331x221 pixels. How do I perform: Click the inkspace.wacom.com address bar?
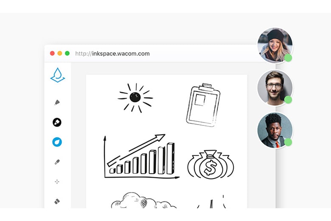pyautogui.click(x=112, y=54)
